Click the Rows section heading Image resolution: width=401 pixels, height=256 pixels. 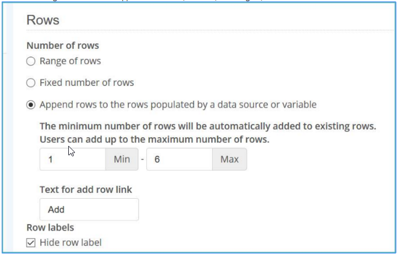[x=43, y=21]
